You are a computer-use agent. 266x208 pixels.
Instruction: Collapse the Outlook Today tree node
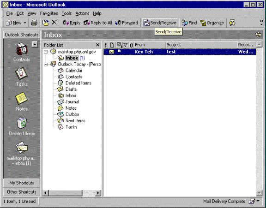(46, 65)
